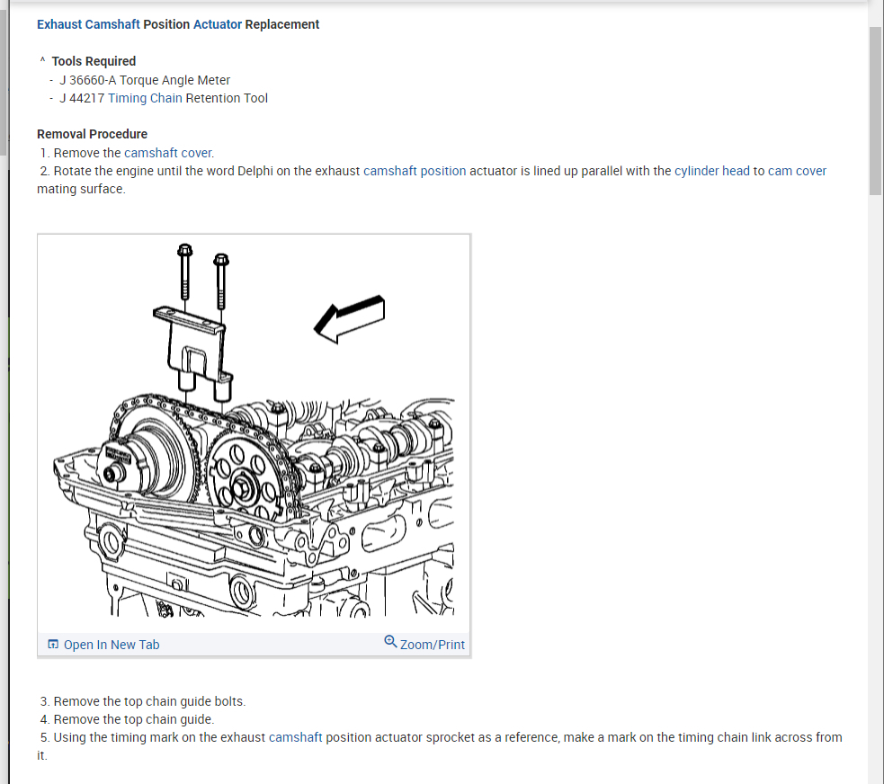Collapse the Tools Required section caret
Image resolution: width=884 pixels, height=784 pixels.
[x=42, y=59]
